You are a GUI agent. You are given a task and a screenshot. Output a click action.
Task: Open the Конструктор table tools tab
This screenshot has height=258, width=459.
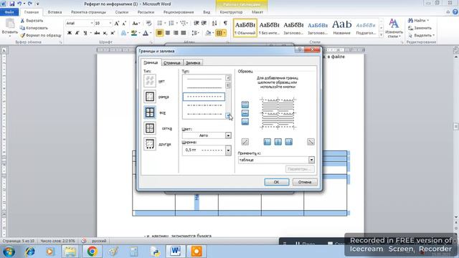pos(231,12)
